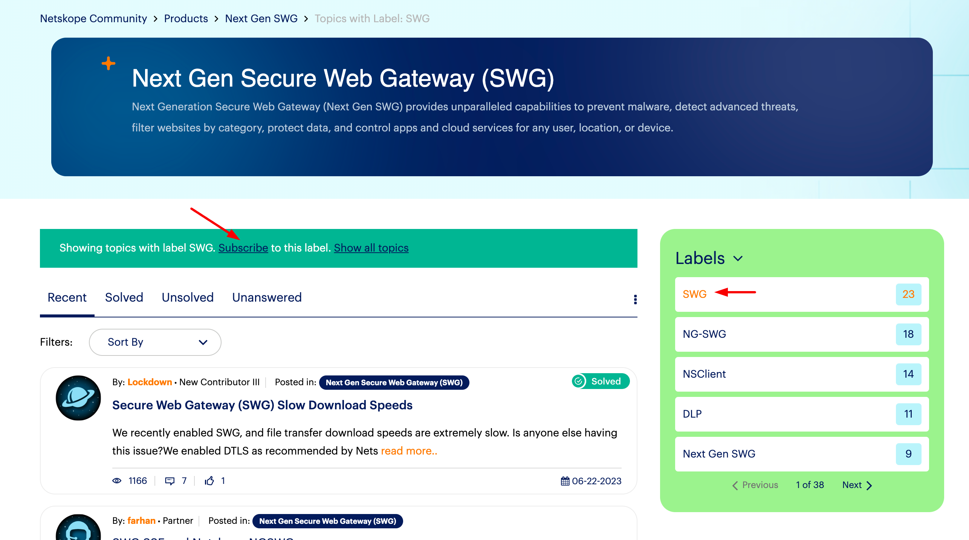The image size is (969, 540).
Task: Click the 11 count on DLP label
Action: [908, 414]
